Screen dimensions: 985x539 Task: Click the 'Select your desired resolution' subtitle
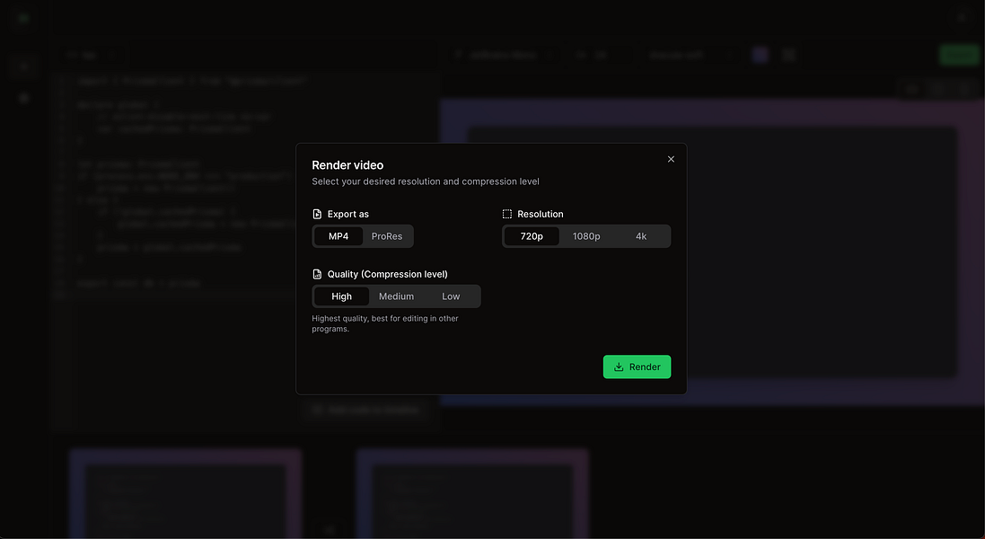(426, 181)
